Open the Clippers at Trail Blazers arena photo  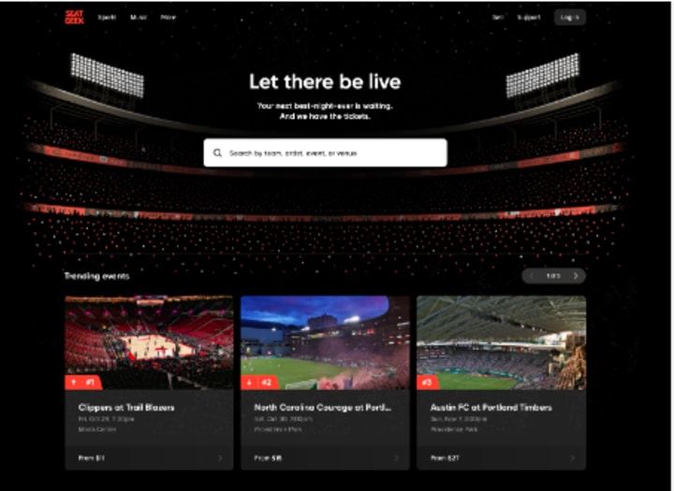click(x=149, y=342)
